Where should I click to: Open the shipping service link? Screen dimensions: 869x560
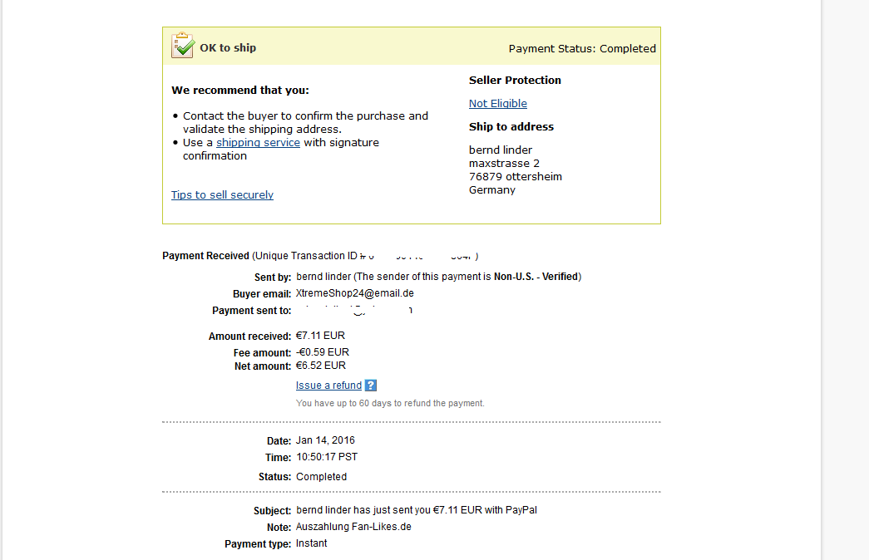(258, 143)
